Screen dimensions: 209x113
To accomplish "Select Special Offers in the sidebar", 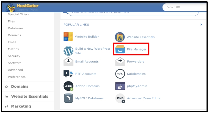I will click(x=18, y=14).
